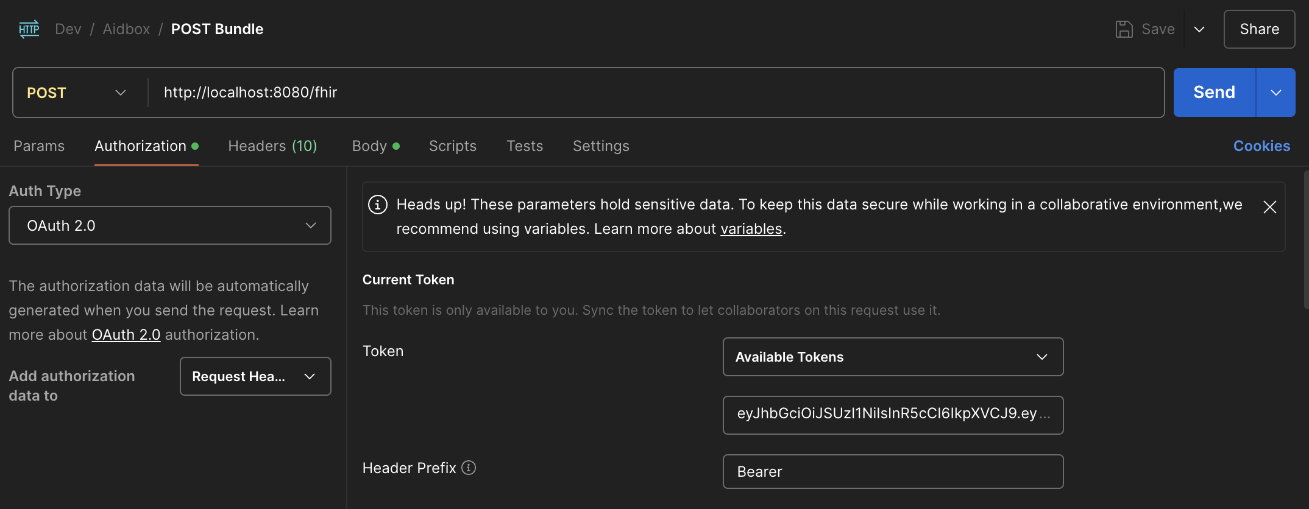Open the Settings tab

point(601,146)
